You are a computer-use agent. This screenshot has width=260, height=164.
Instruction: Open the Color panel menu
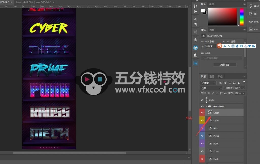pyautogui.click(x=245, y=4)
